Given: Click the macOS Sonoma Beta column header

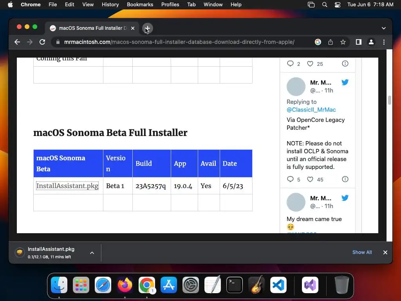Looking at the screenshot, I should tap(68, 163).
